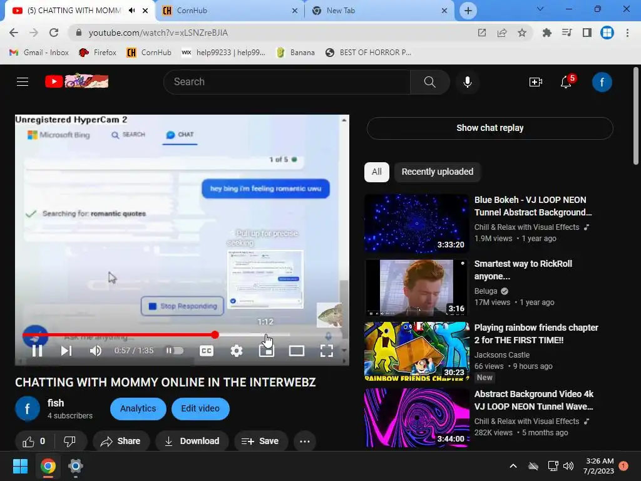
Task: Open the Windows Start menu
Action: coord(21,466)
